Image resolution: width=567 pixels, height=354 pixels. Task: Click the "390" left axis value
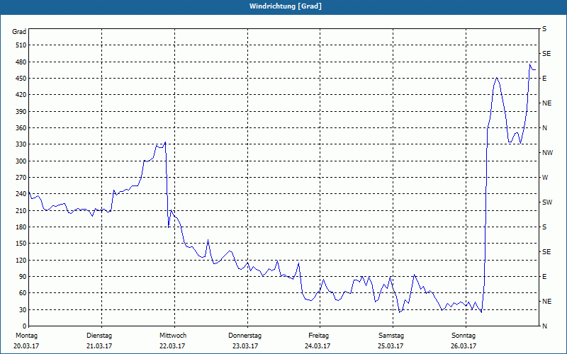[x=21, y=112]
